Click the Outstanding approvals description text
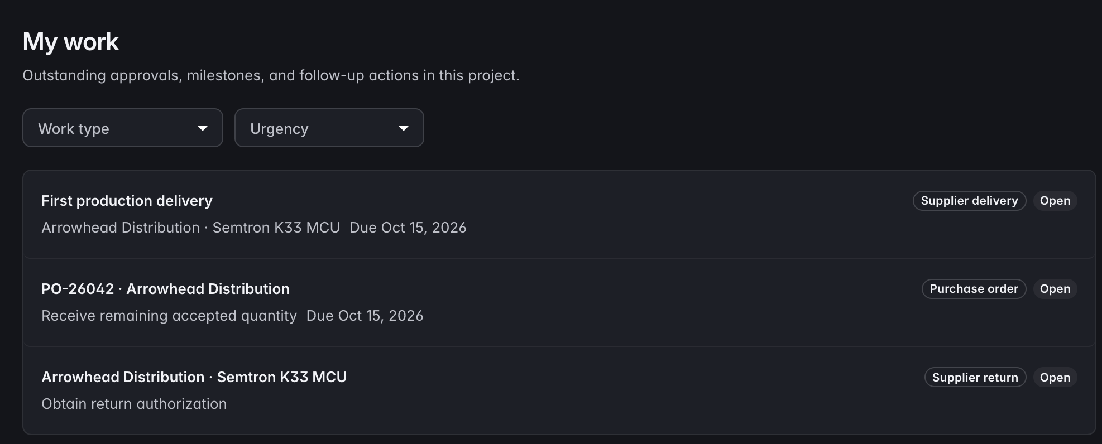The image size is (1102, 444). [271, 75]
